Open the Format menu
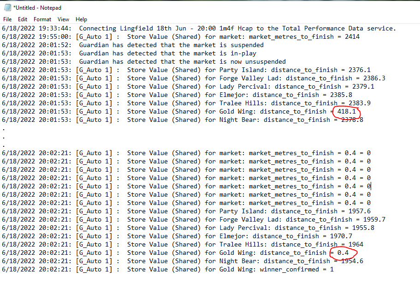Viewport: 420px width, 289px height. click(x=42, y=19)
